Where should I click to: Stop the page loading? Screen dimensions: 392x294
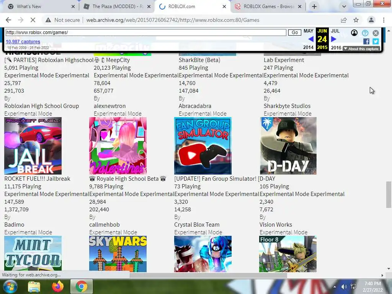point(33,20)
